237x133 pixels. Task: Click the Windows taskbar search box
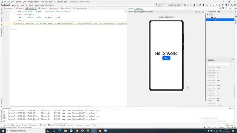click(x=26, y=130)
